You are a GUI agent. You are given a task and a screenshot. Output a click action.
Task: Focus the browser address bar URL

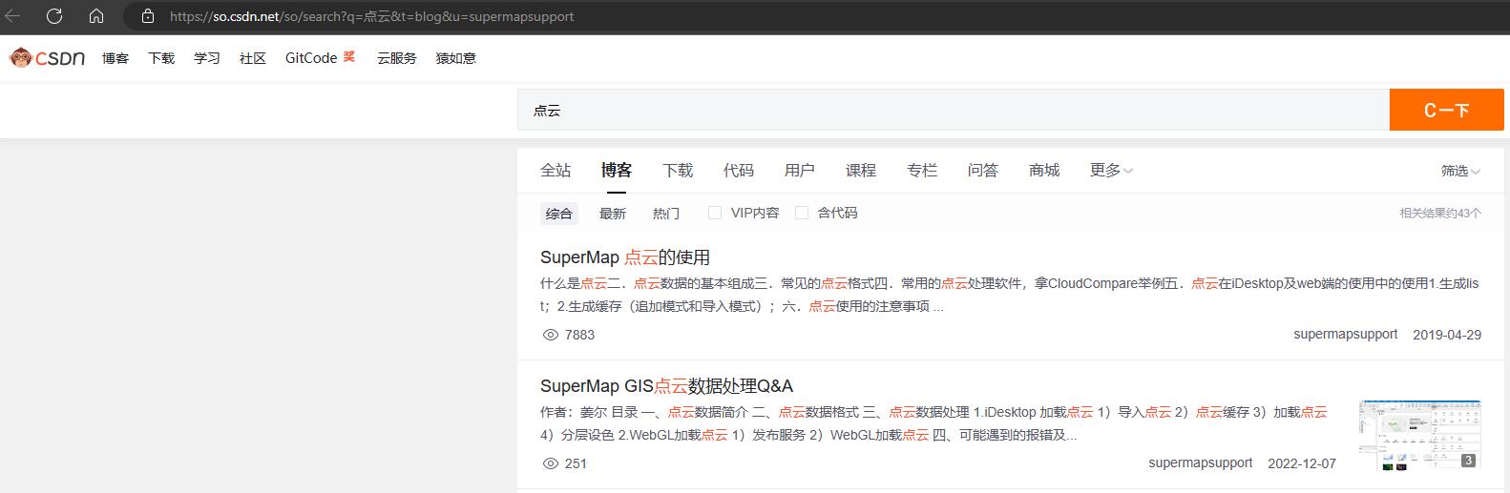(x=372, y=16)
